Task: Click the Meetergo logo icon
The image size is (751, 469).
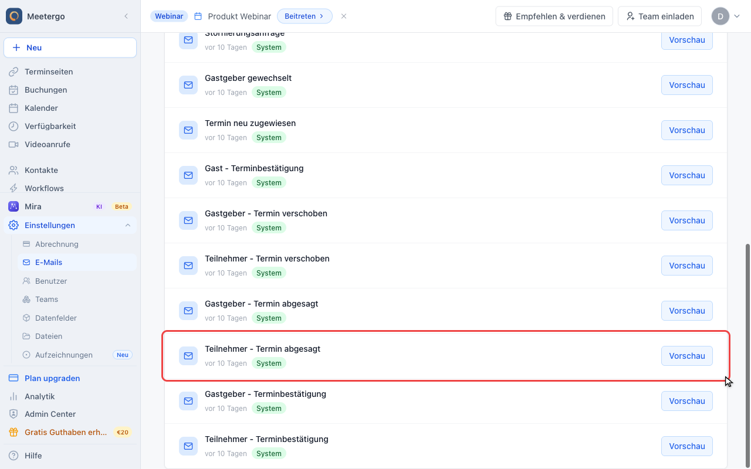Action: tap(14, 16)
